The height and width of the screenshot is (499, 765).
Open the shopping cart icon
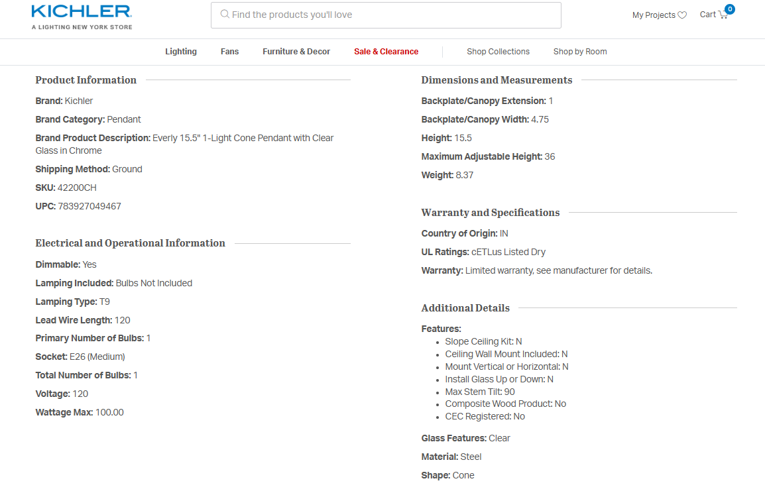point(723,15)
